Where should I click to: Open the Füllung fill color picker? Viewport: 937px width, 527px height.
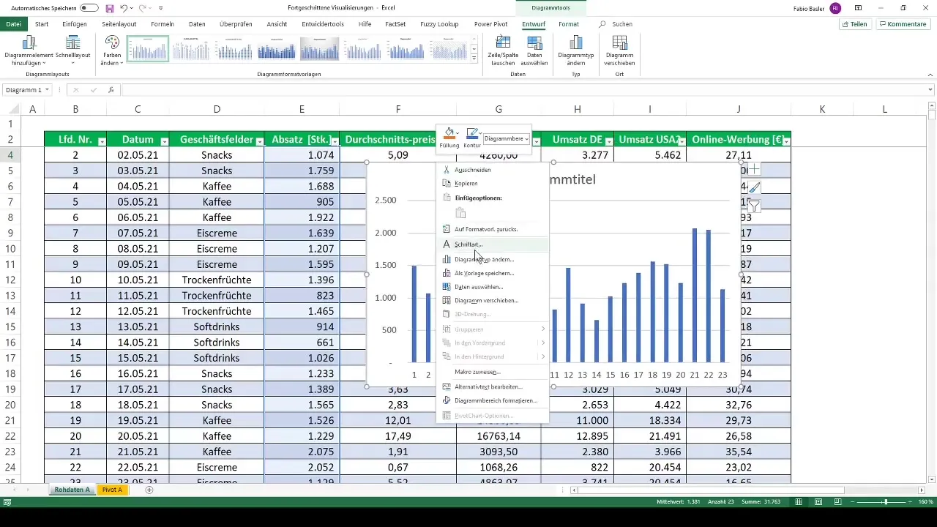(449, 138)
